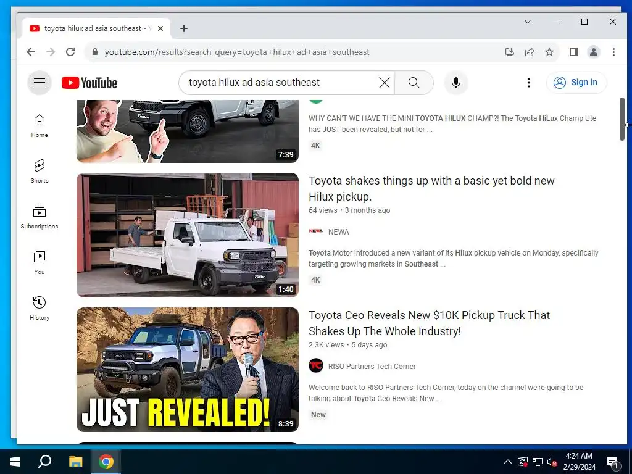Click the New badge under RISO video
This screenshot has width=632, height=474.
coord(318,415)
